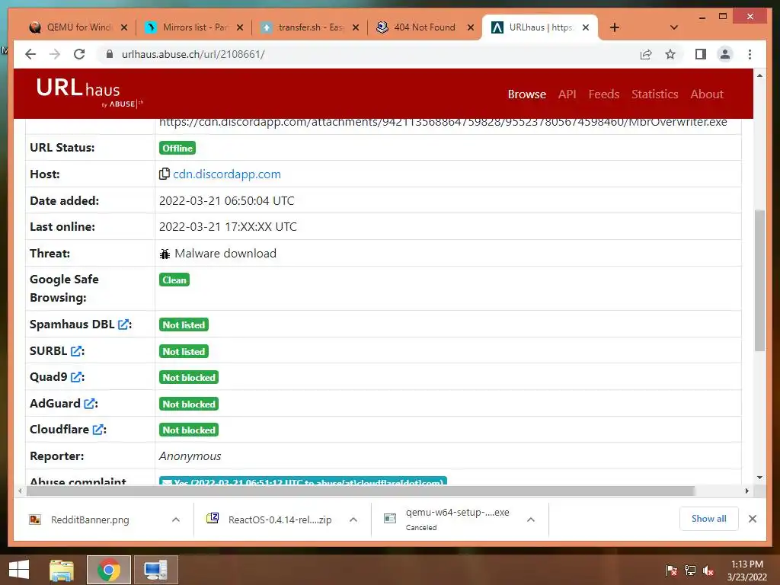The width and height of the screenshot is (780, 585).
Task: Expand qemu-w64-setup download options
Action: click(531, 519)
